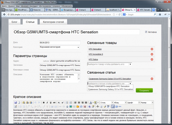This screenshot has width=172, height=125.
Task: Toggle visual guidelines icon in editor
Action: click(113, 106)
